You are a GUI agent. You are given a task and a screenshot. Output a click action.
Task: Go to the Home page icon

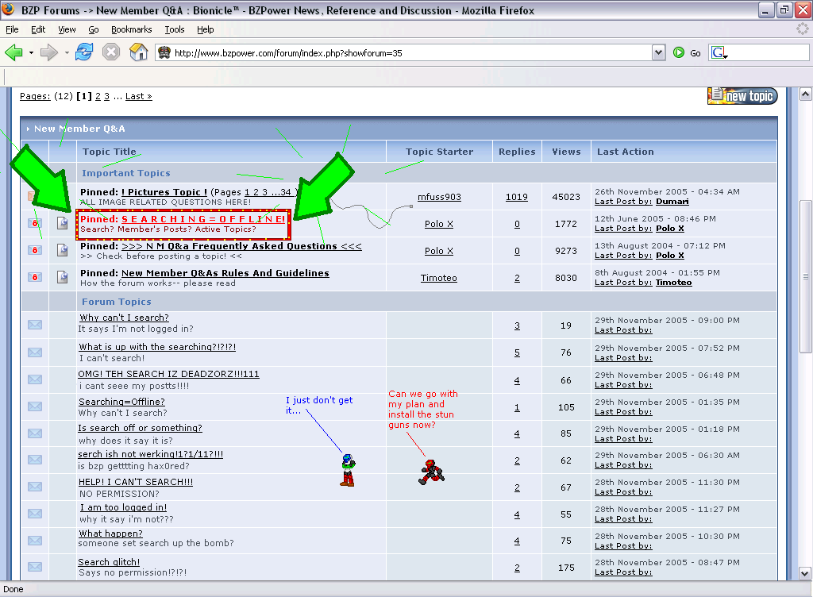pos(139,52)
